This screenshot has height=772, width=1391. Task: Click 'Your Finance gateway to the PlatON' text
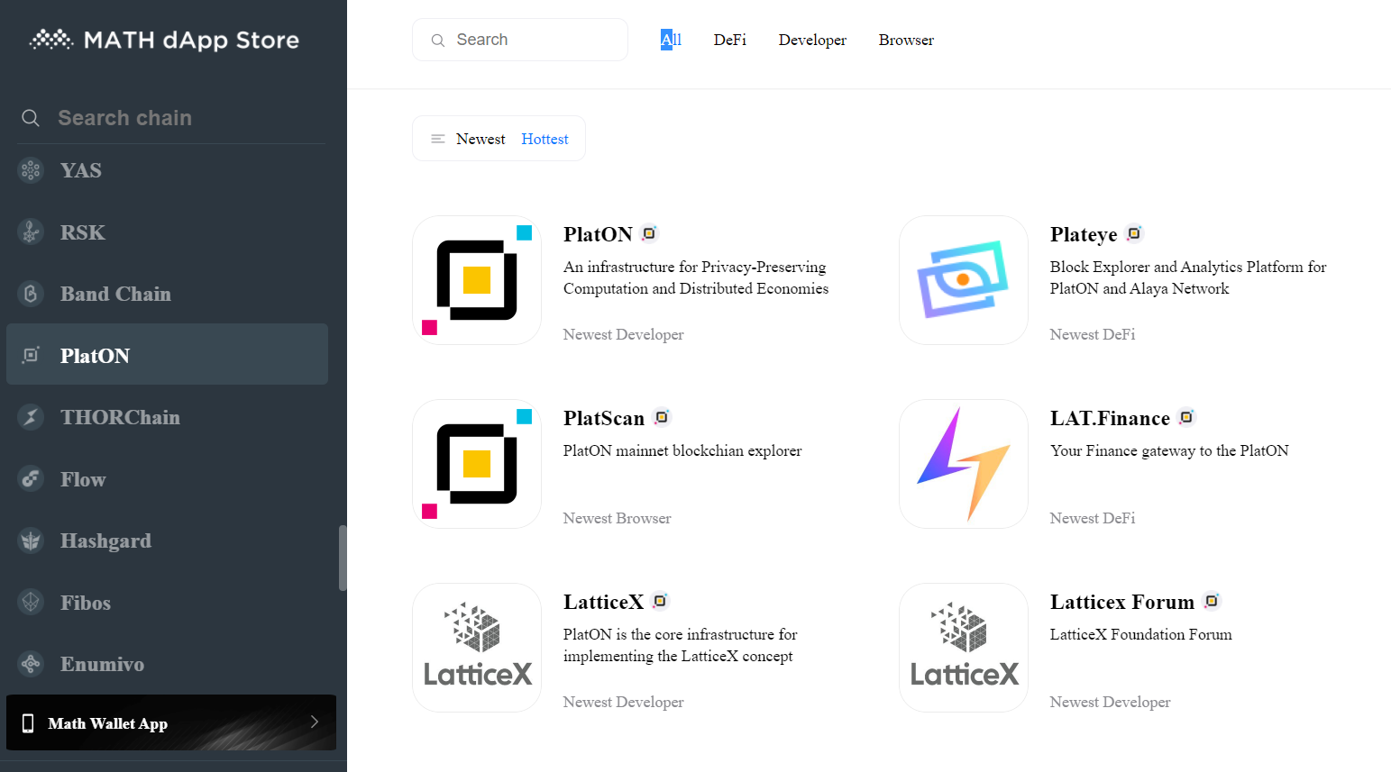pyautogui.click(x=1169, y=450)
